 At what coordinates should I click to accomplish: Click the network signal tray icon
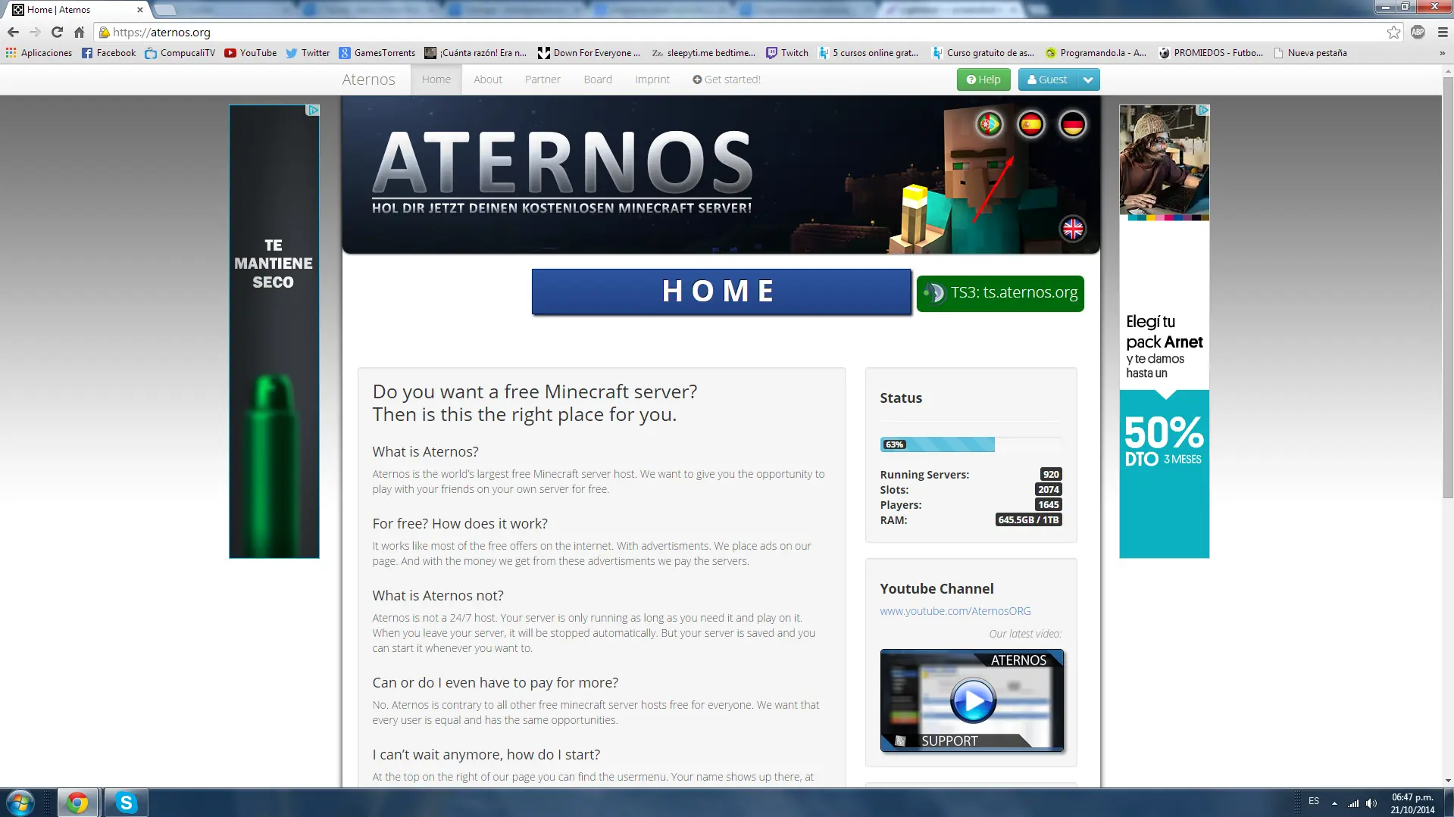(x=1353, y=803)
